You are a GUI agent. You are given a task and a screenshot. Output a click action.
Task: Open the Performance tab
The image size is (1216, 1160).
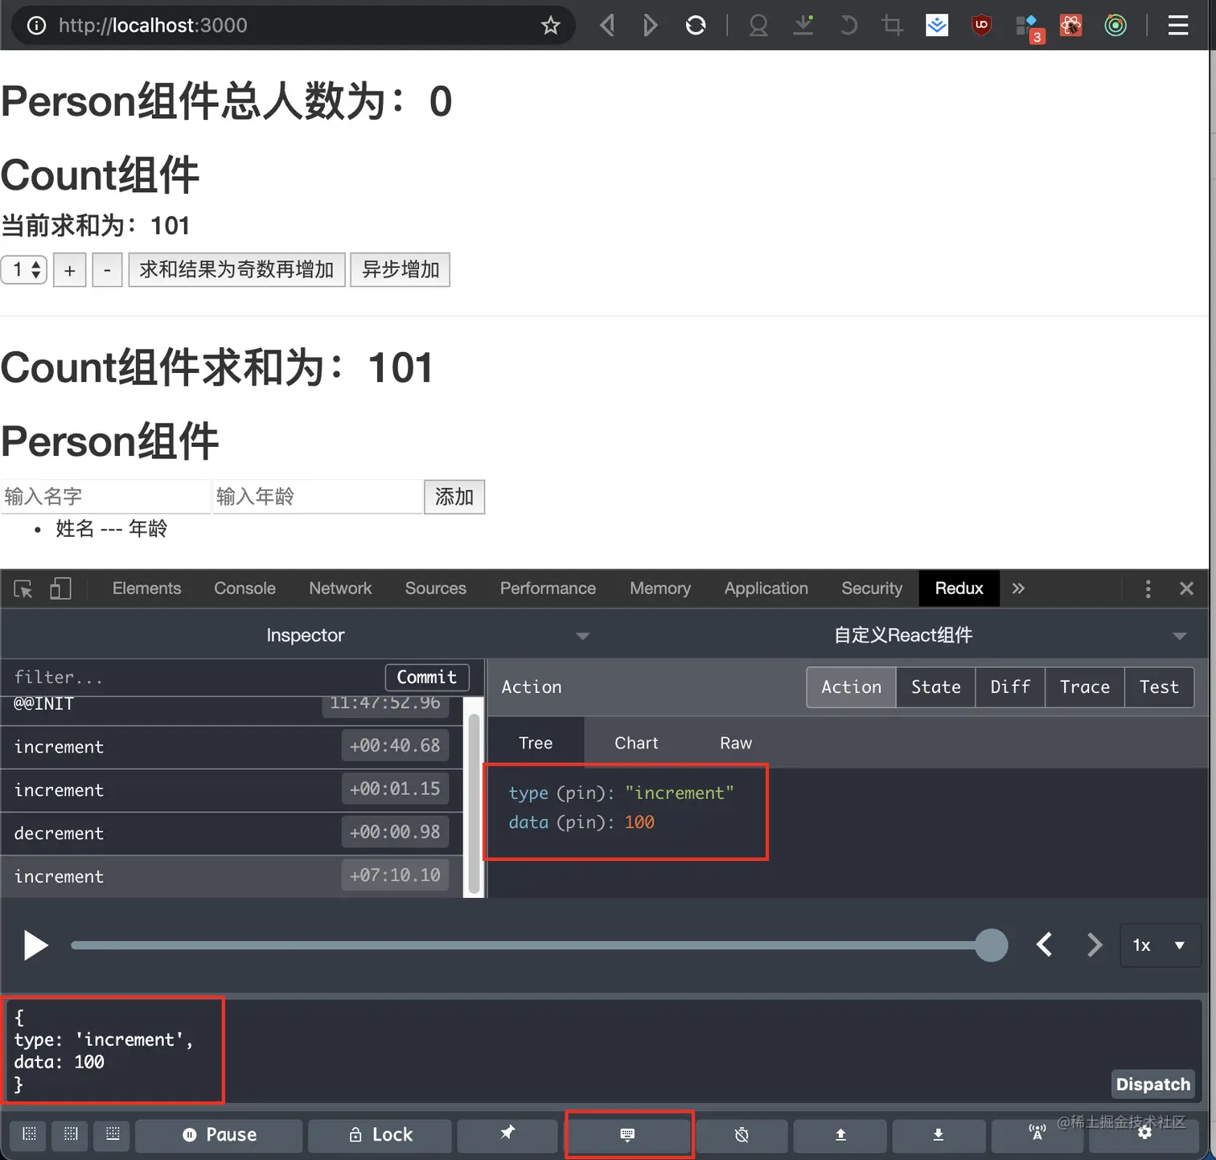548,589
